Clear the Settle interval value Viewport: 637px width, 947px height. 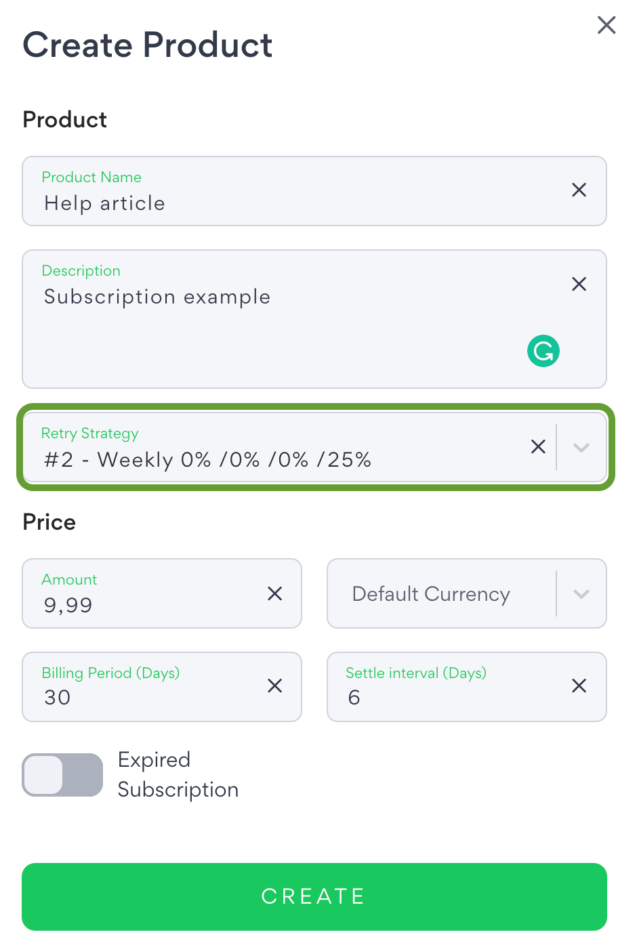(579, 686)
